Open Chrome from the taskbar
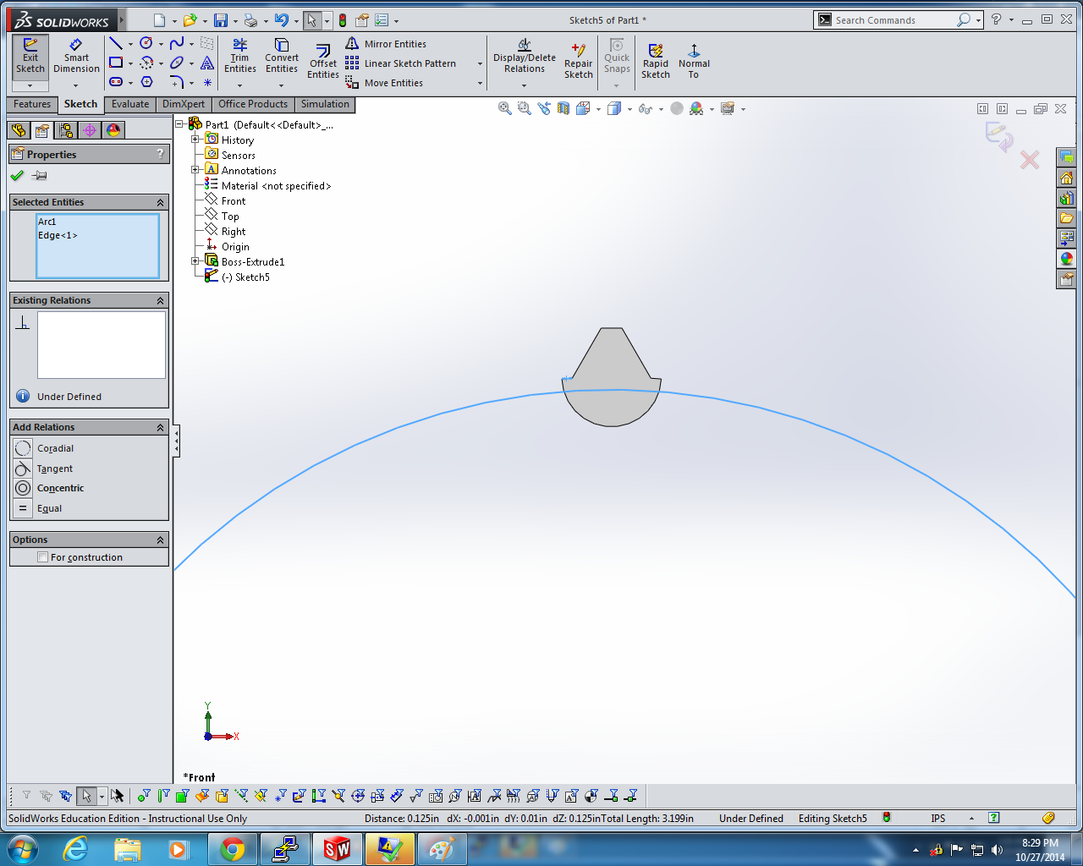1083x866 pixels. tap(233, 848)
